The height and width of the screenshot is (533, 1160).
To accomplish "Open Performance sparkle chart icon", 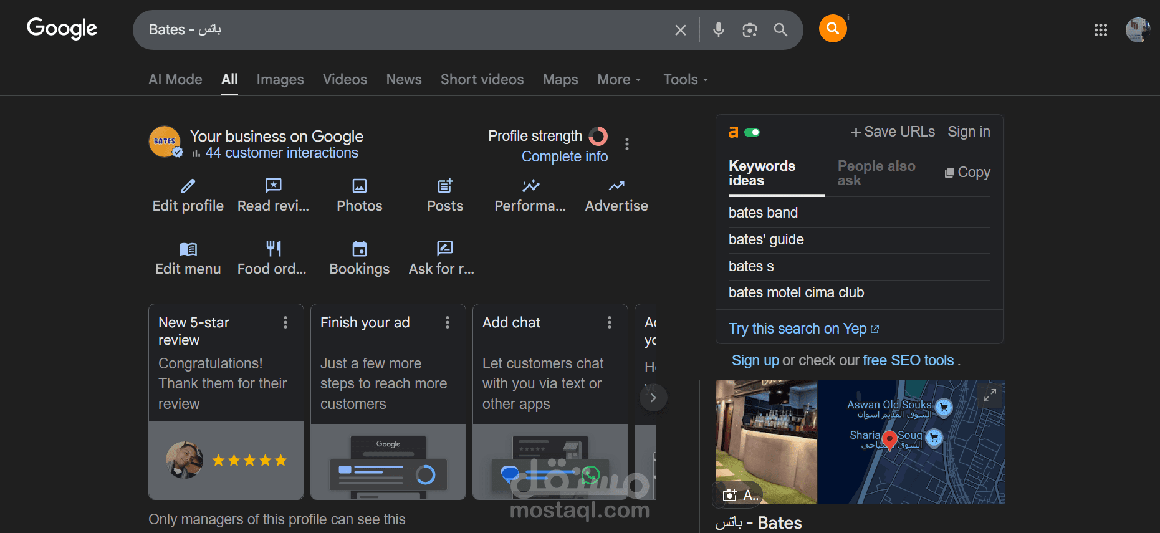I will coord(531,186).
